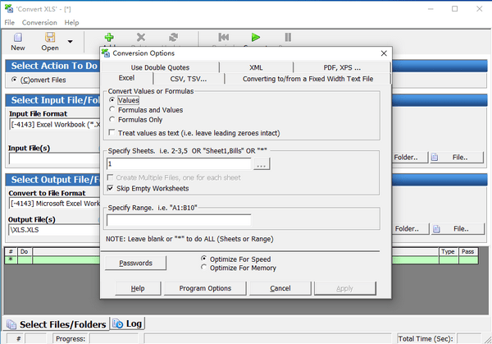492x344 pixels.
Task: Close the Conversion Options dialog
Action: 383,53
